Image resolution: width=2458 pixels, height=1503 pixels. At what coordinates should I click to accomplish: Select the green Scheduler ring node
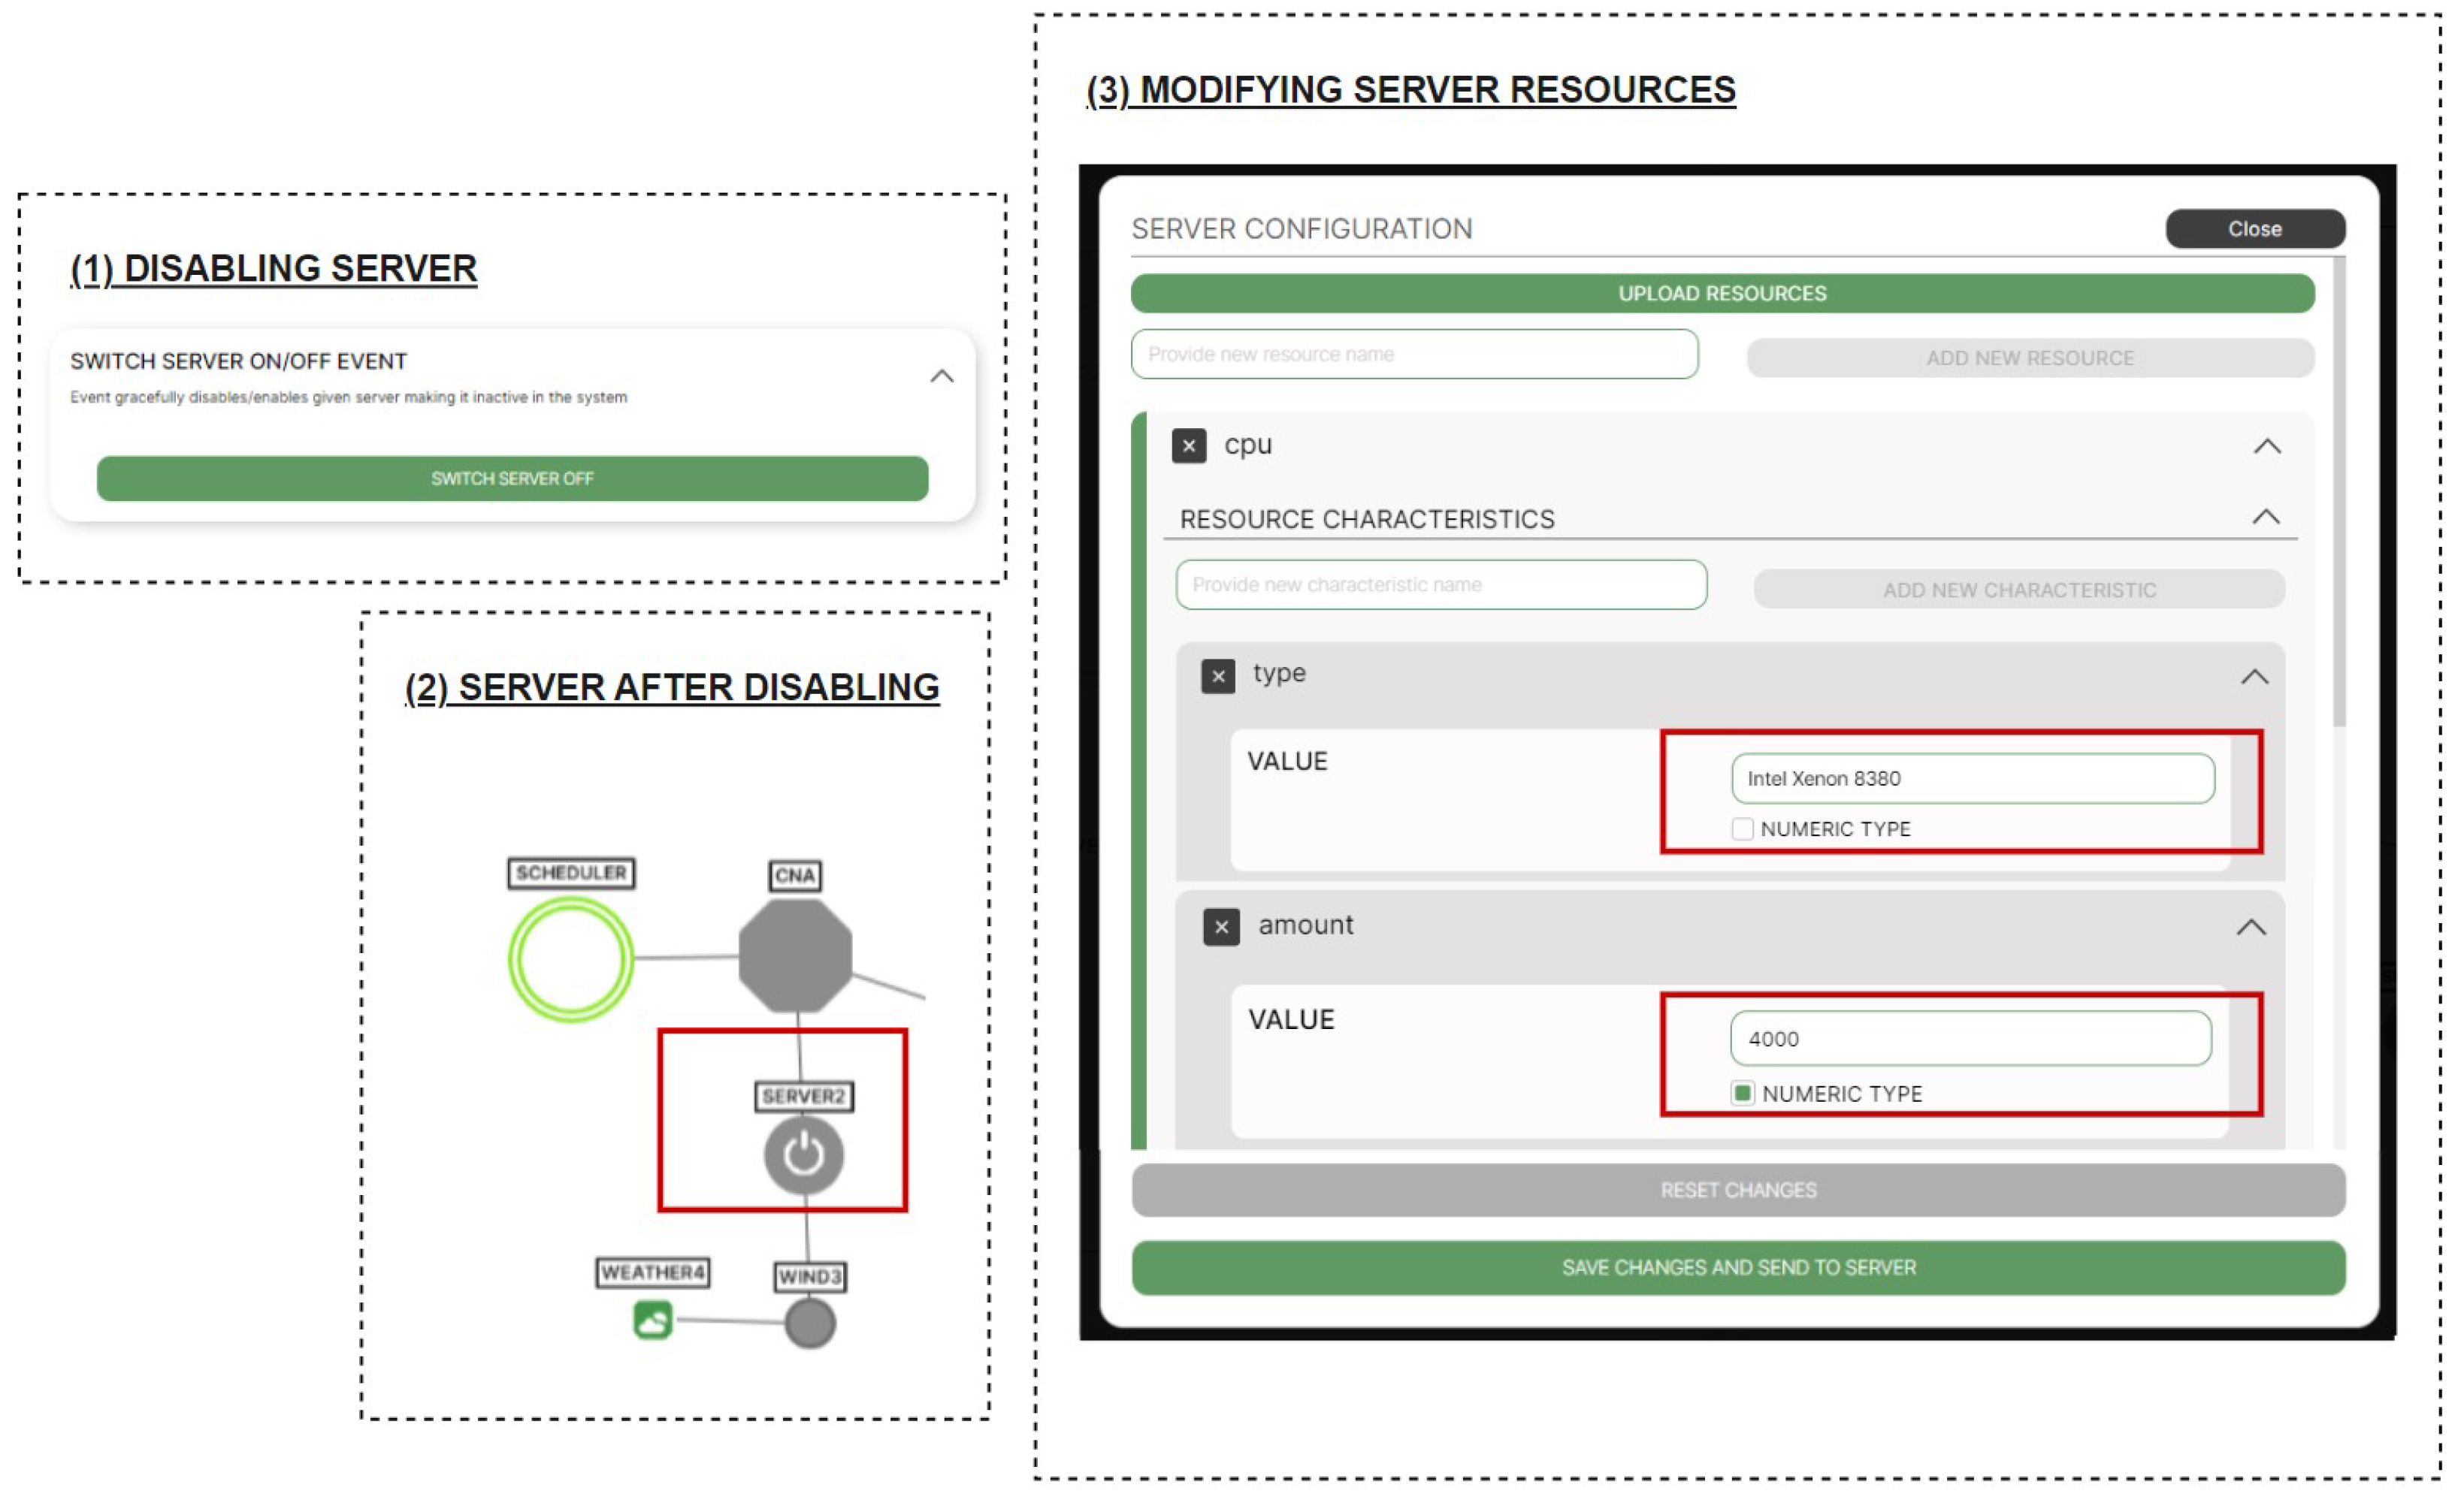tap(570, 958)
